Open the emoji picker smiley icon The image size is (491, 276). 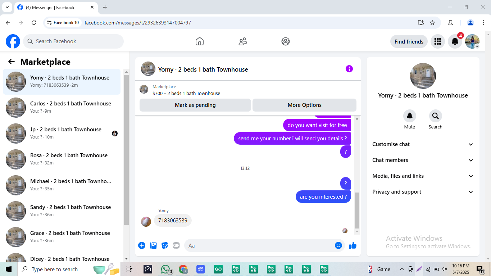point(338,245)
